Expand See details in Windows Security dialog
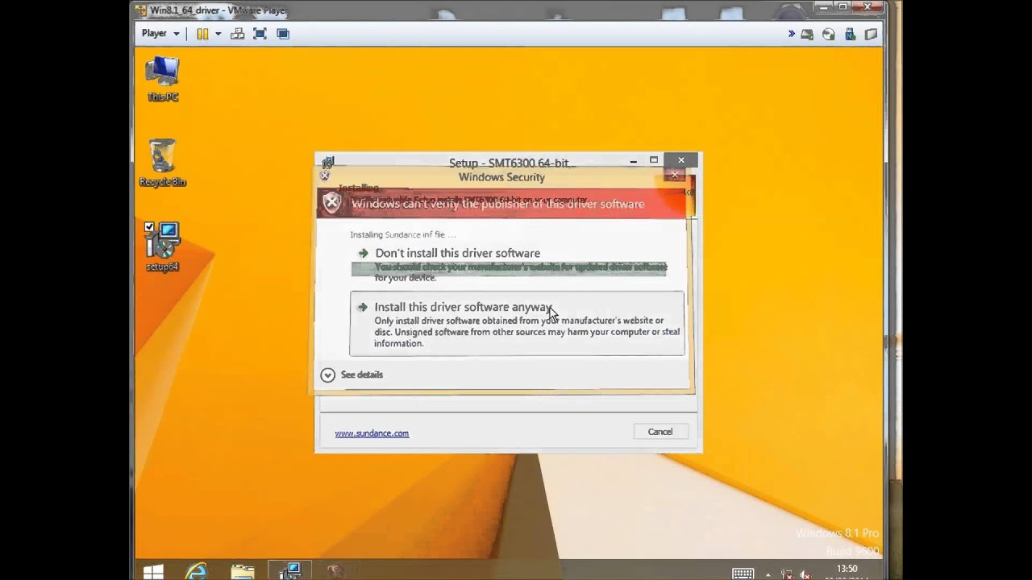Image resolution: width=1032 pixels, height=580 pixels. click(x=352, y=375)
